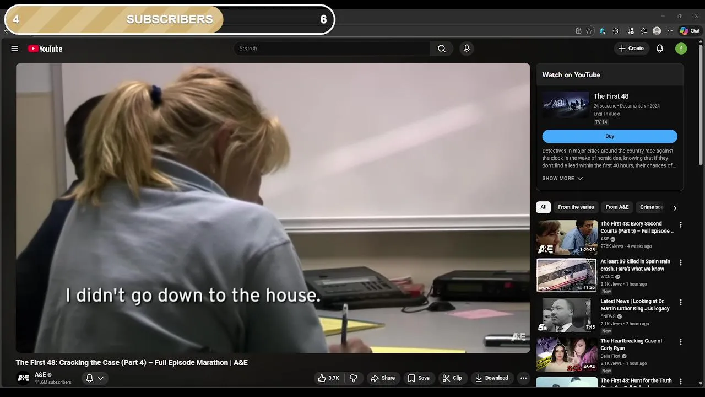Download the video
Screen dimensions: 705x397
coord(491,378)
